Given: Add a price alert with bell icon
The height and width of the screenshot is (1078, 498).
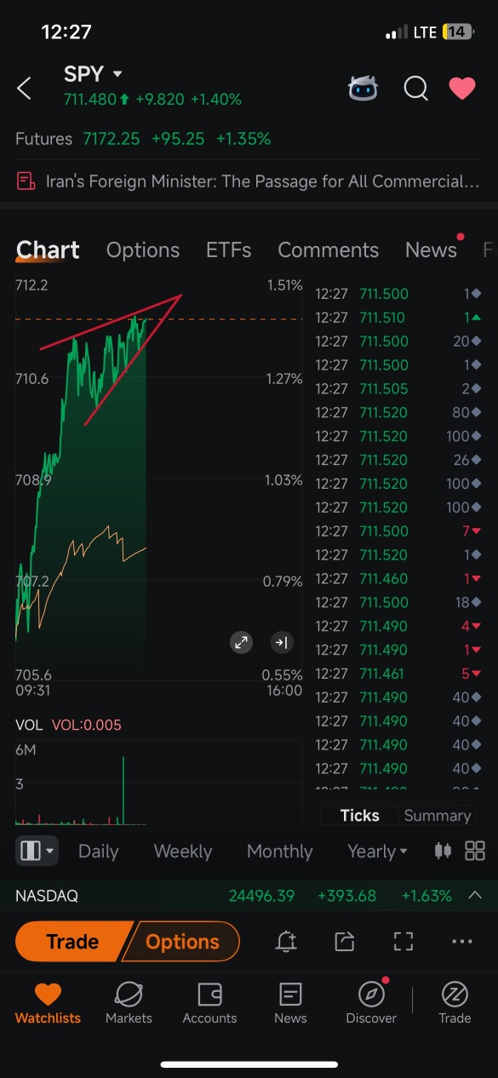Looking at the screenshot, I should (286, 941).
